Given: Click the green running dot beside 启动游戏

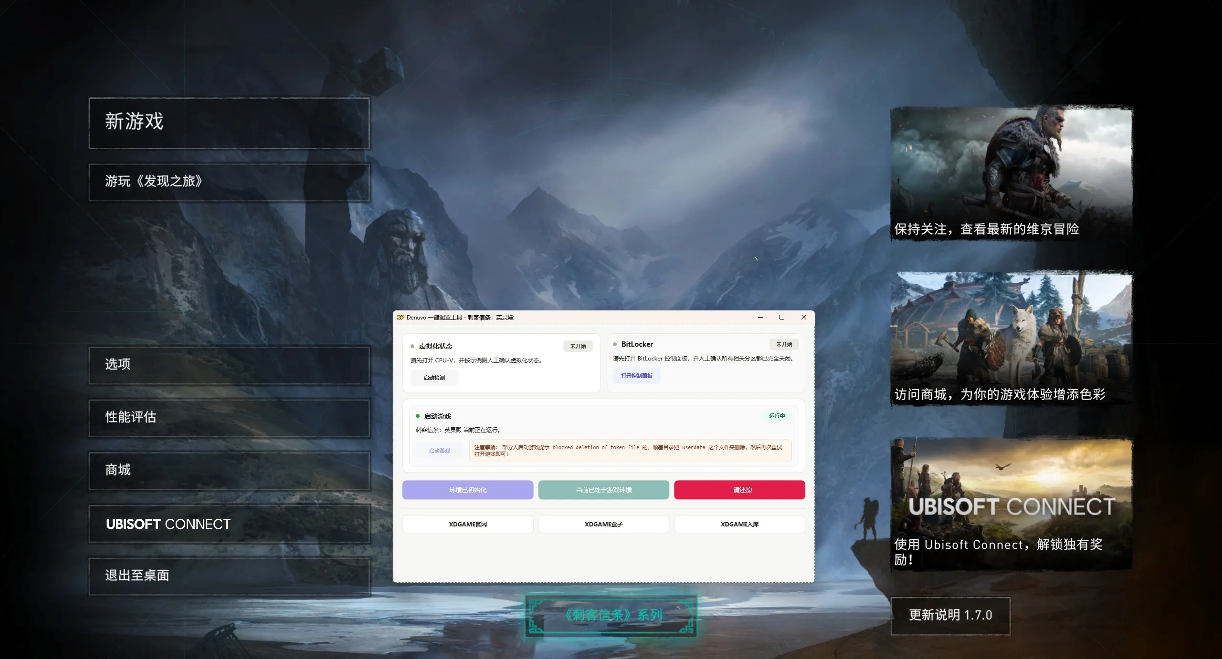Looking at the screenshot, I should coord(418,416).
